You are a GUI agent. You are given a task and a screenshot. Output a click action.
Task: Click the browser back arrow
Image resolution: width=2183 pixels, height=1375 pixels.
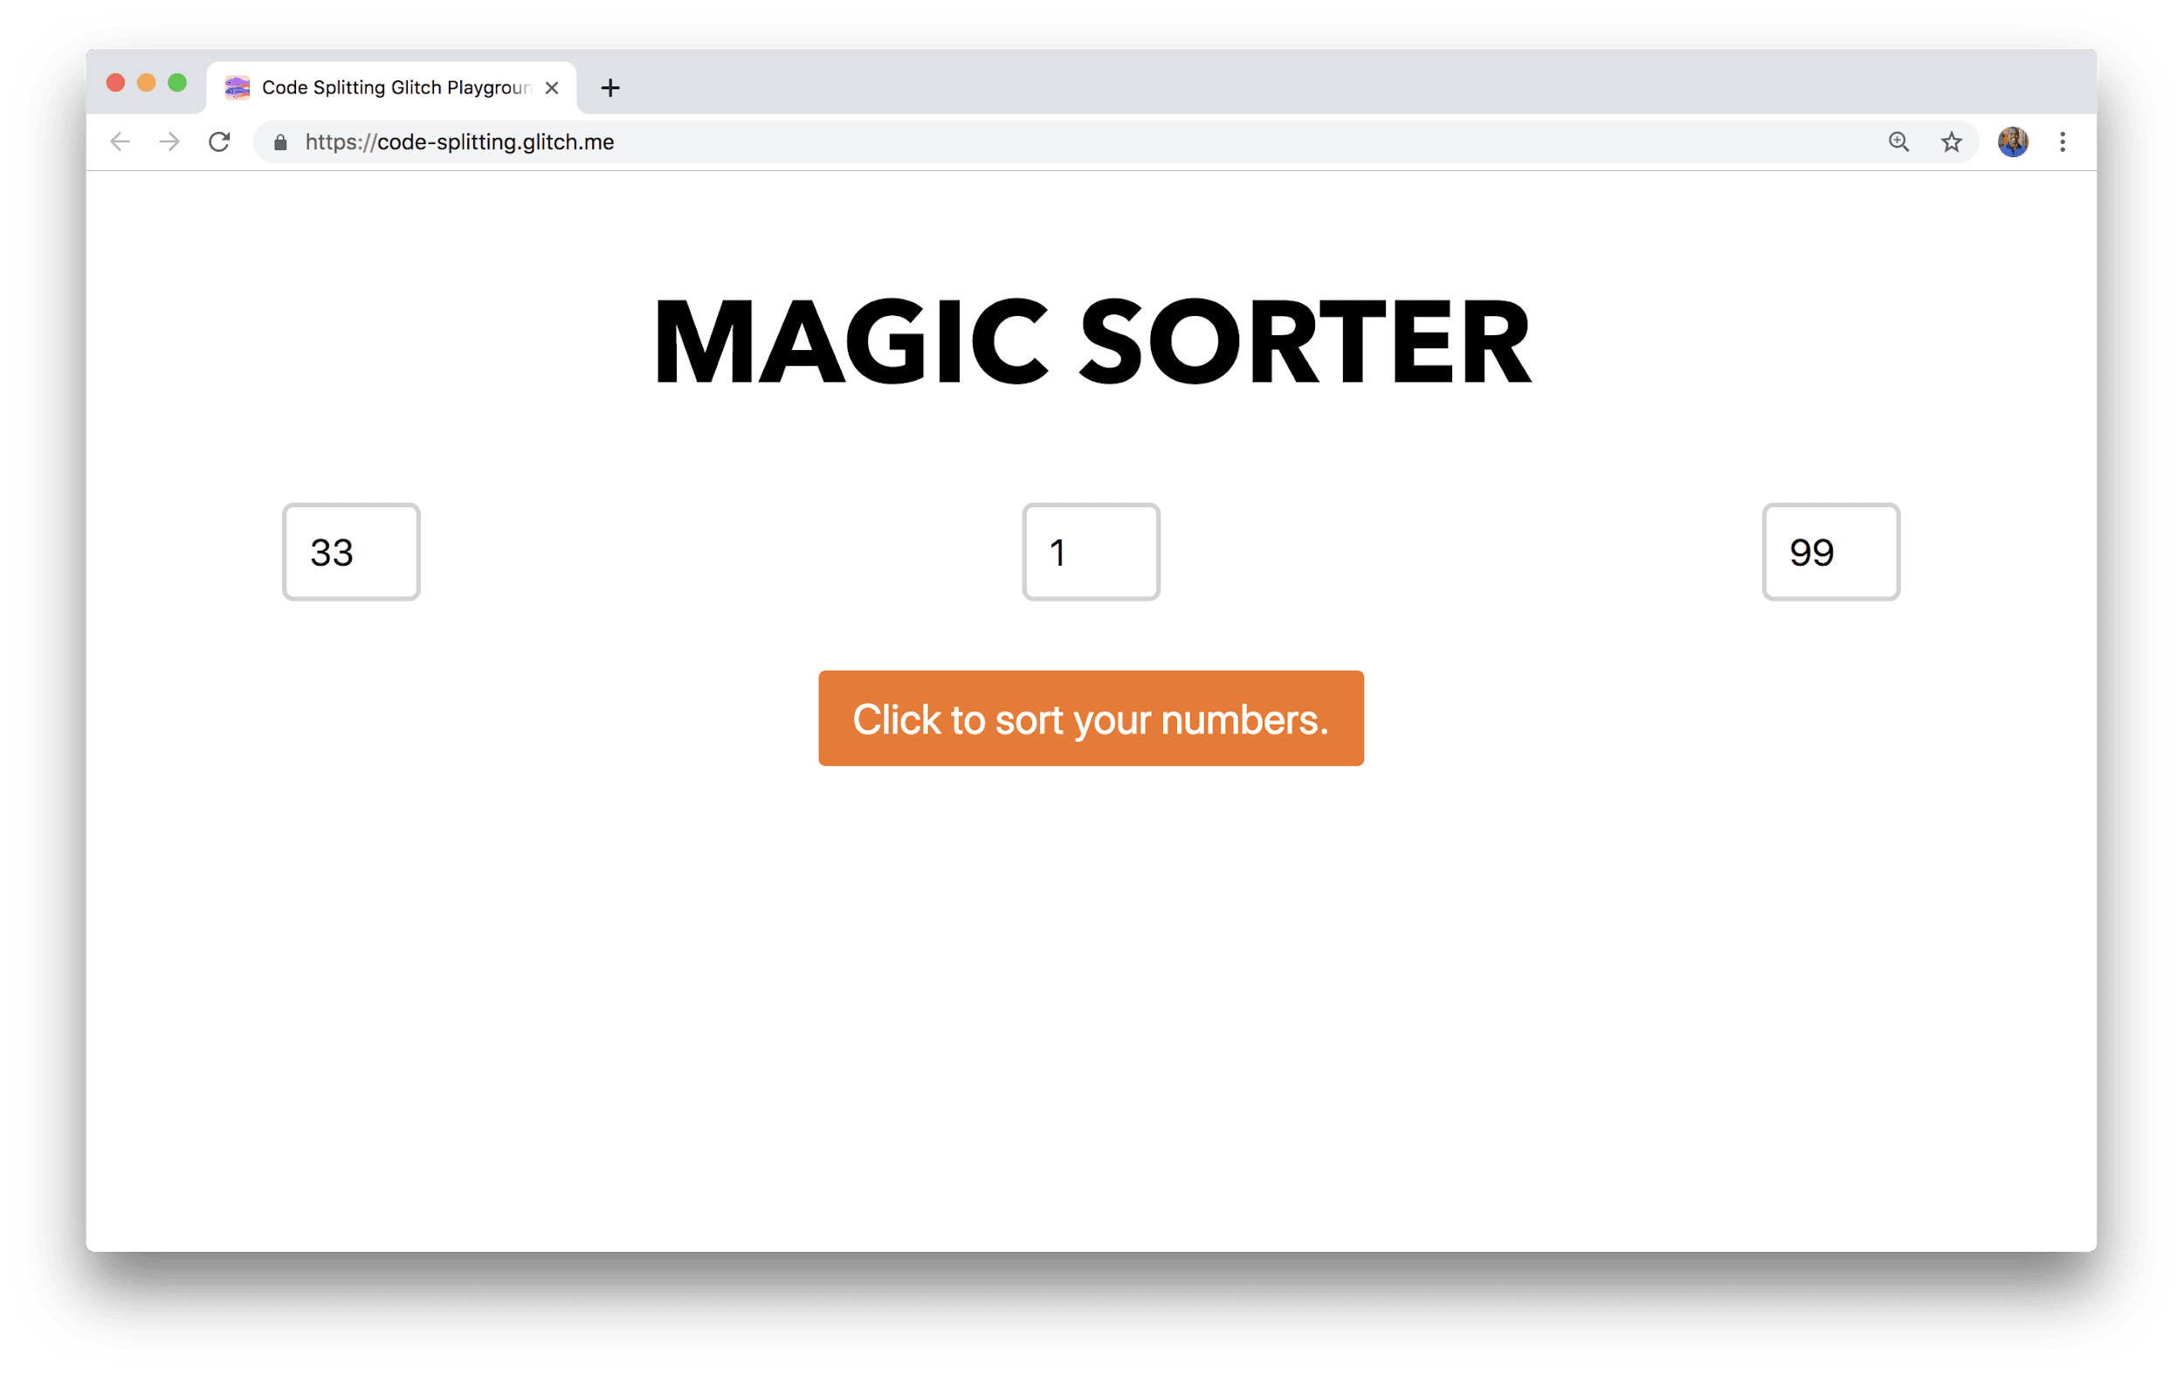pyautogui.click(x=124, y=142)
